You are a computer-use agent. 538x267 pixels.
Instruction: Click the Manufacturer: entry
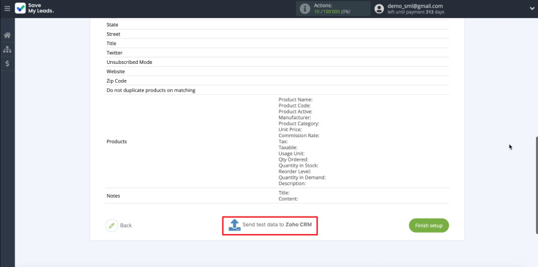[295, 118]
